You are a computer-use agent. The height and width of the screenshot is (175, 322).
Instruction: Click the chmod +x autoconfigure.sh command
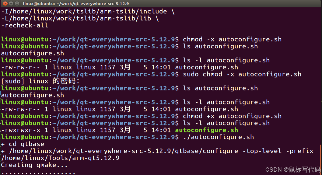click(x=232, y=116)
